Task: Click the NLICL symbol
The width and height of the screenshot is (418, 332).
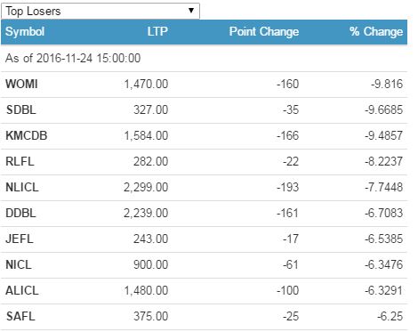Action: tap(22, 187)
